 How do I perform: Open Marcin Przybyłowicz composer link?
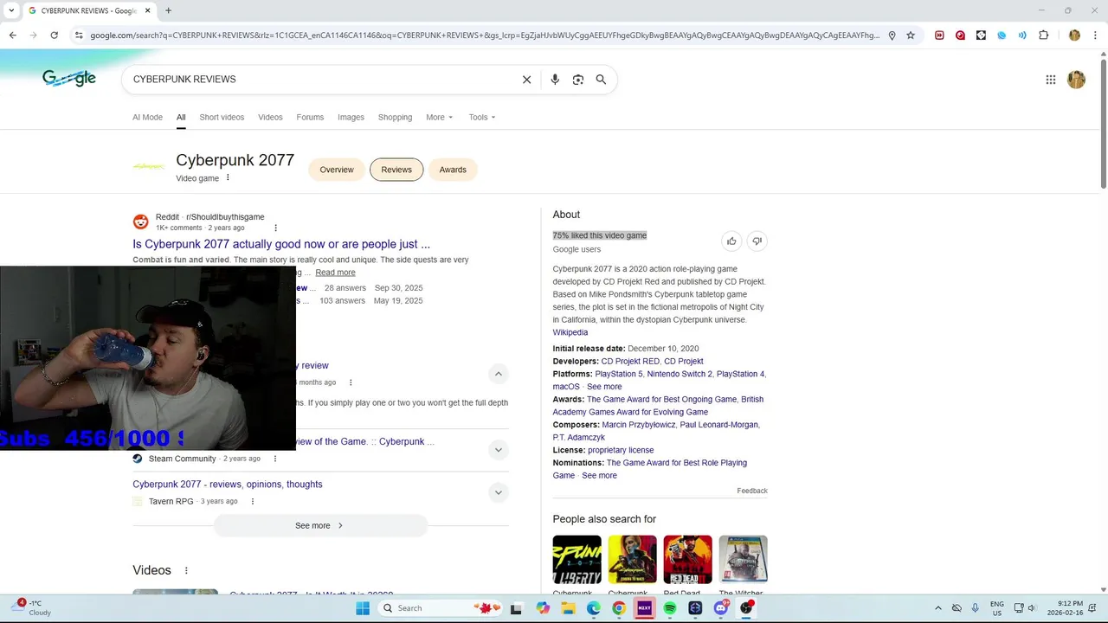(x=638, y=425)
